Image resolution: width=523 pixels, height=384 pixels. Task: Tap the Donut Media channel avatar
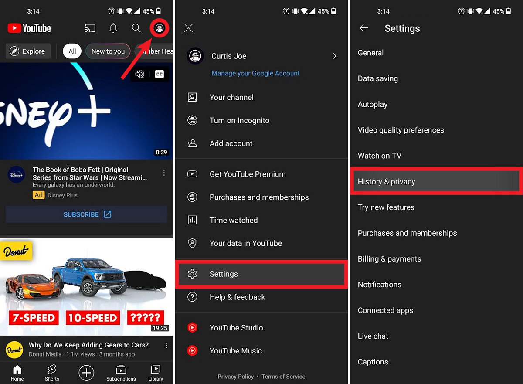tap(14, 350)
